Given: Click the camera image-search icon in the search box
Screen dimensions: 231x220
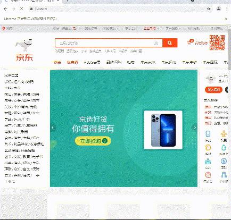Looking at the screenshot, I should [x=156, y=43].
